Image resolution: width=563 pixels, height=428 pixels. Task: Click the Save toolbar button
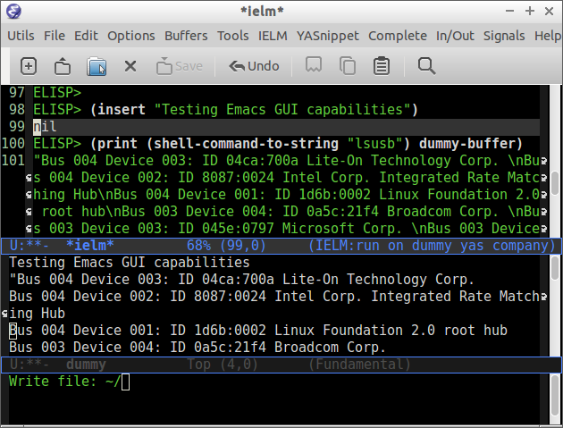click(180, 66)
